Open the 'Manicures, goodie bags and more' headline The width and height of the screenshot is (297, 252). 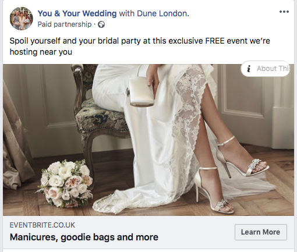tap(84, 237)
